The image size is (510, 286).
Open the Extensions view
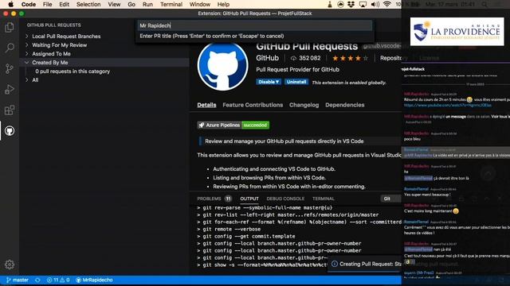[10, 110]
